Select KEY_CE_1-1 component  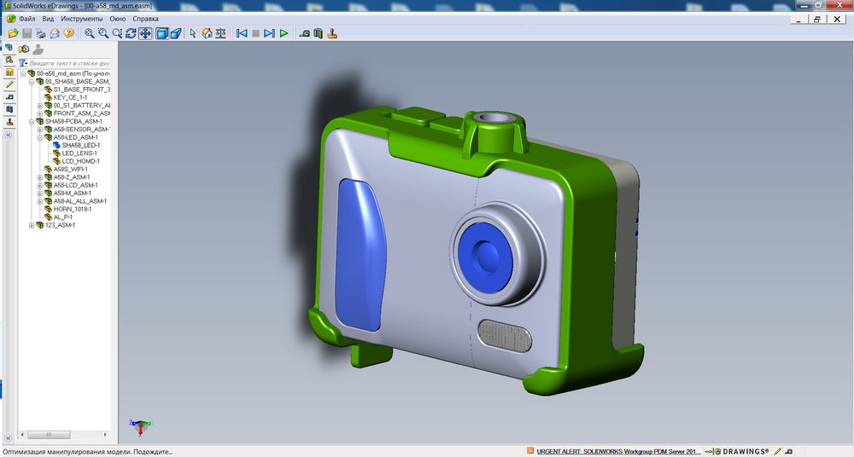pos(70,97)
